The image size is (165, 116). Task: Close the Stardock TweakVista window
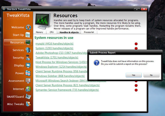pyautogui.click(x=144, y=9)
